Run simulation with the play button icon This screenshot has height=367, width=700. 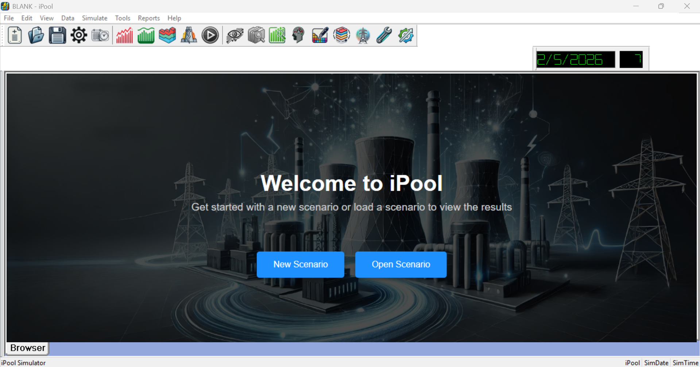210,36
